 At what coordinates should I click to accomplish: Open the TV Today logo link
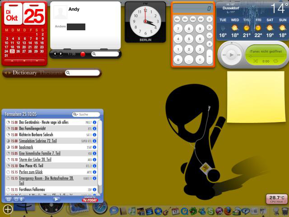[x=90, y=200]
